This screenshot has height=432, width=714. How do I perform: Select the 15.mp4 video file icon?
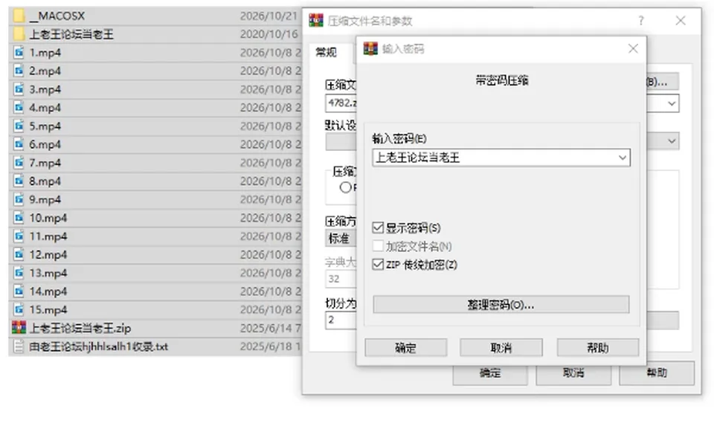[x=19, y=310]
